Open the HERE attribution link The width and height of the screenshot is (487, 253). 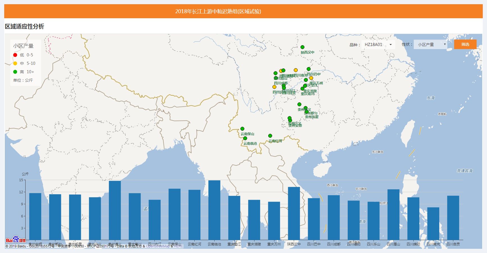[178, 246]
